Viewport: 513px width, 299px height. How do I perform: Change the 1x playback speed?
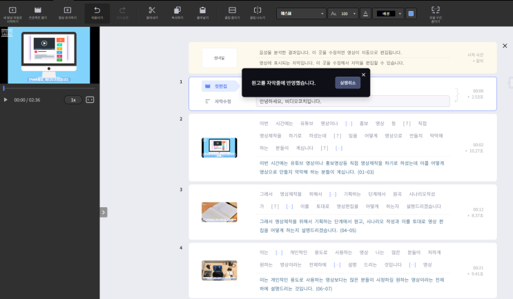(73, 99)
